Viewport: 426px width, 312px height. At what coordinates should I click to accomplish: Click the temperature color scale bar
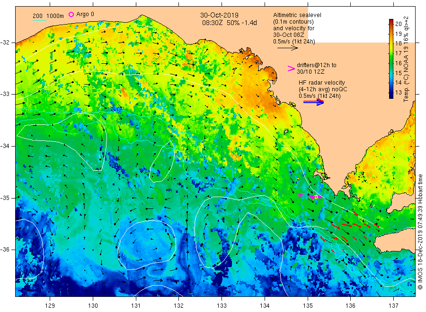[391, 59]
